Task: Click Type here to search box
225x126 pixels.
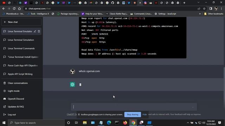Action: click(x=36, y=123)
